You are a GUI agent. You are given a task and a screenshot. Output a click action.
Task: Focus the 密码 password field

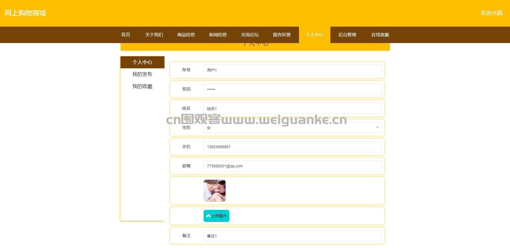pos(292,89)
